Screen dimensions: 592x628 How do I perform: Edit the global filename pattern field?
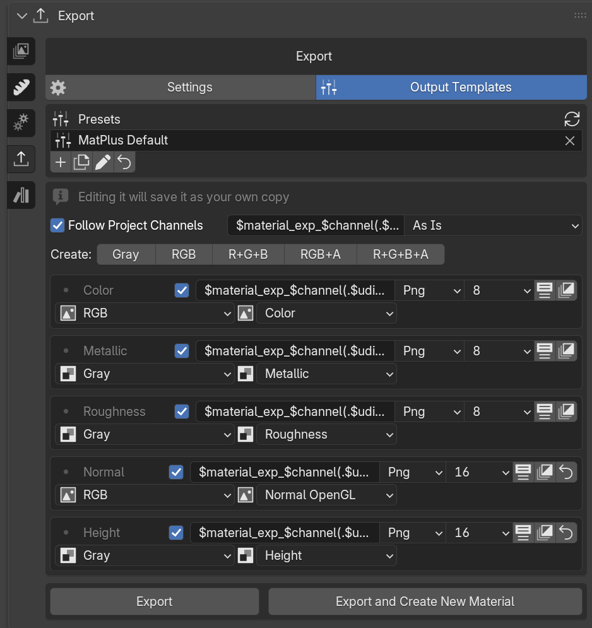point(316,225)
